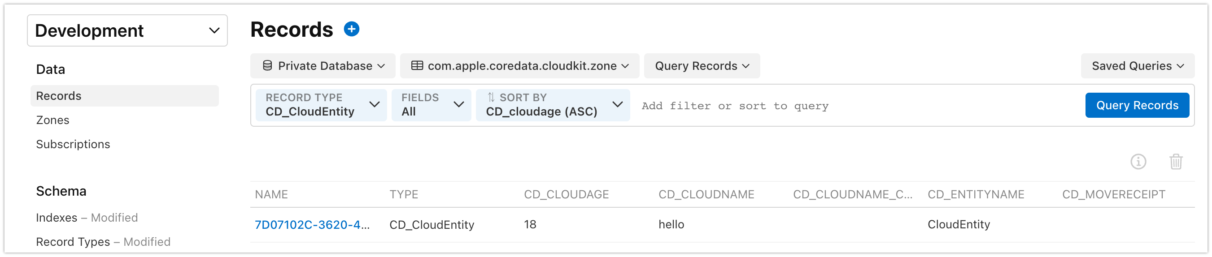Select Zones in the Data sidebar
This screenshot has height=257, width=1212.
point(52,120)
